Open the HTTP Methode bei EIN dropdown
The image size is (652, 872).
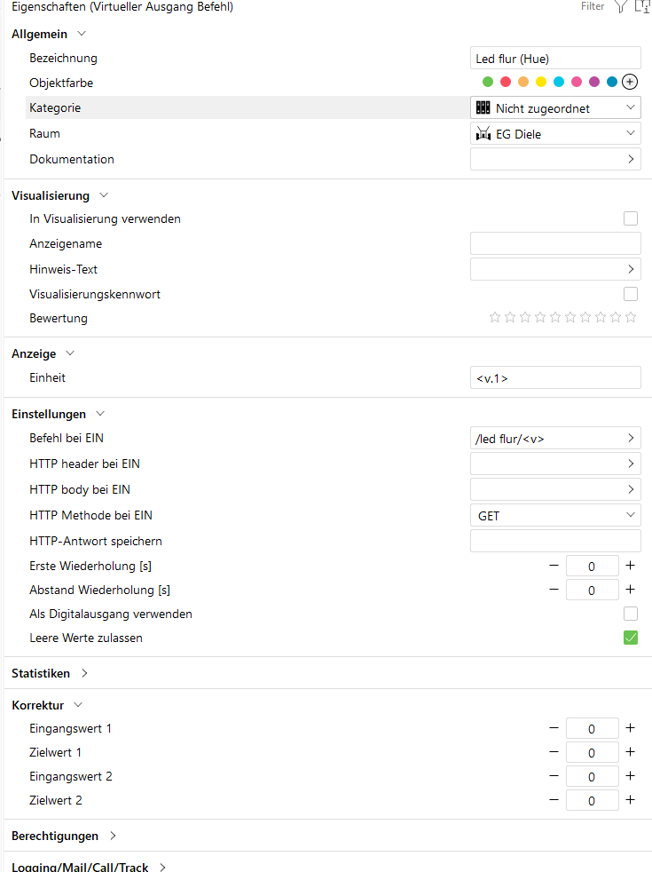coord(555,515)
